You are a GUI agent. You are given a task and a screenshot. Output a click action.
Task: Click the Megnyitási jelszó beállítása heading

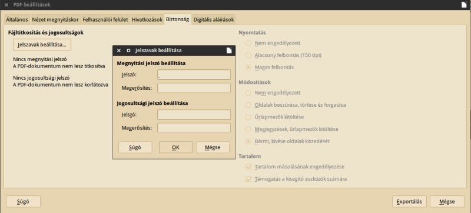tap(151, 63)
